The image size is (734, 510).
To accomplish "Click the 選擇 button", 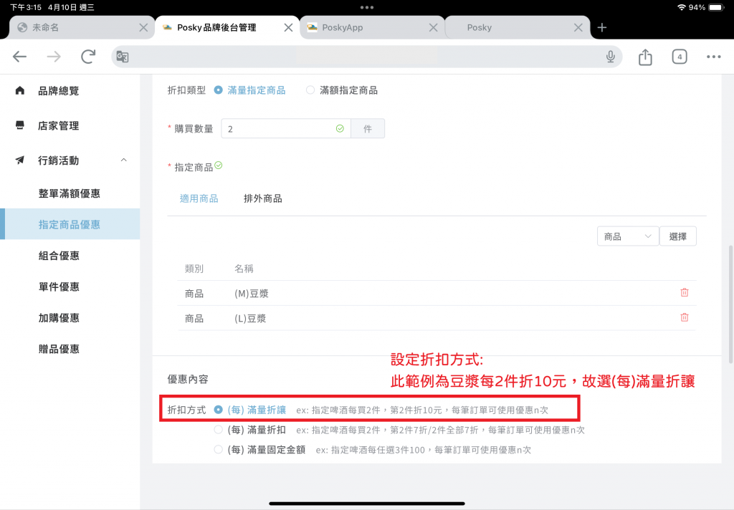I will pos(678,236).
